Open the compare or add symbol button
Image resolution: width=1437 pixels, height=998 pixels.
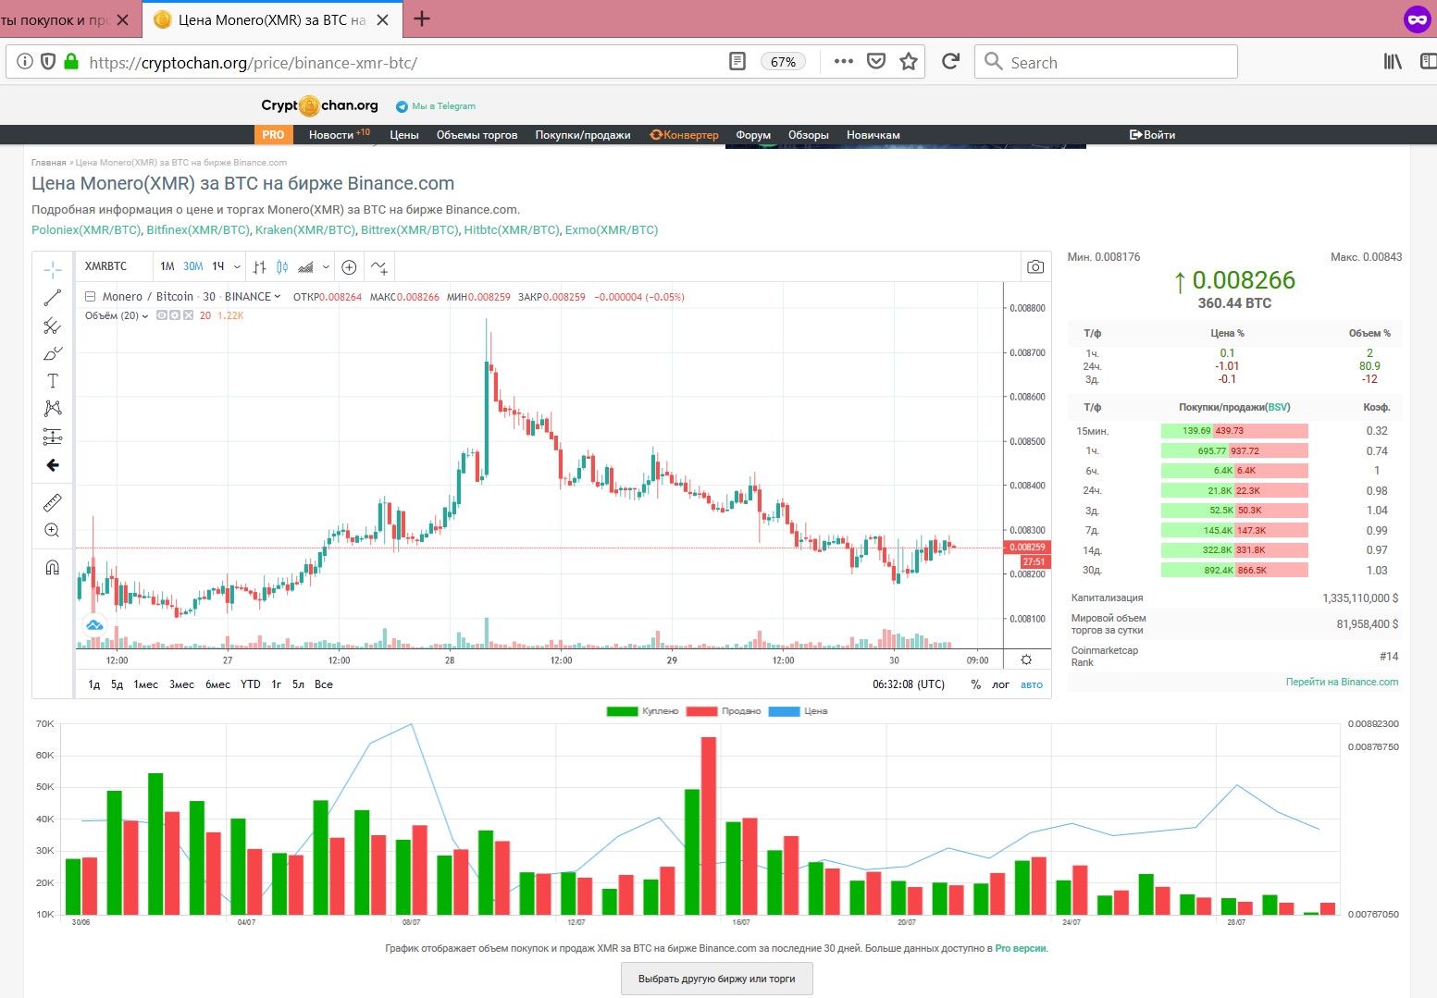349,266
